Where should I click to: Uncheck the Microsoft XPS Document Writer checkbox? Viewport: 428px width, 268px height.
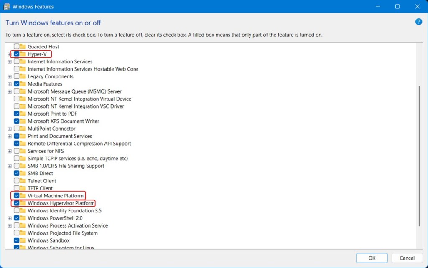(16, 121)
